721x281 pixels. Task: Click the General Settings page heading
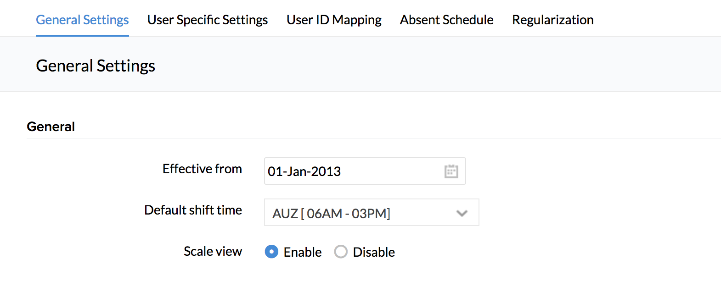pyautogui.click(x=96, y=66)
